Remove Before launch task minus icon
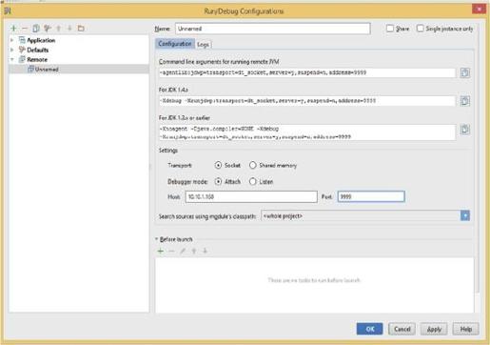This screenshot has height=345, width=490. 171,251
